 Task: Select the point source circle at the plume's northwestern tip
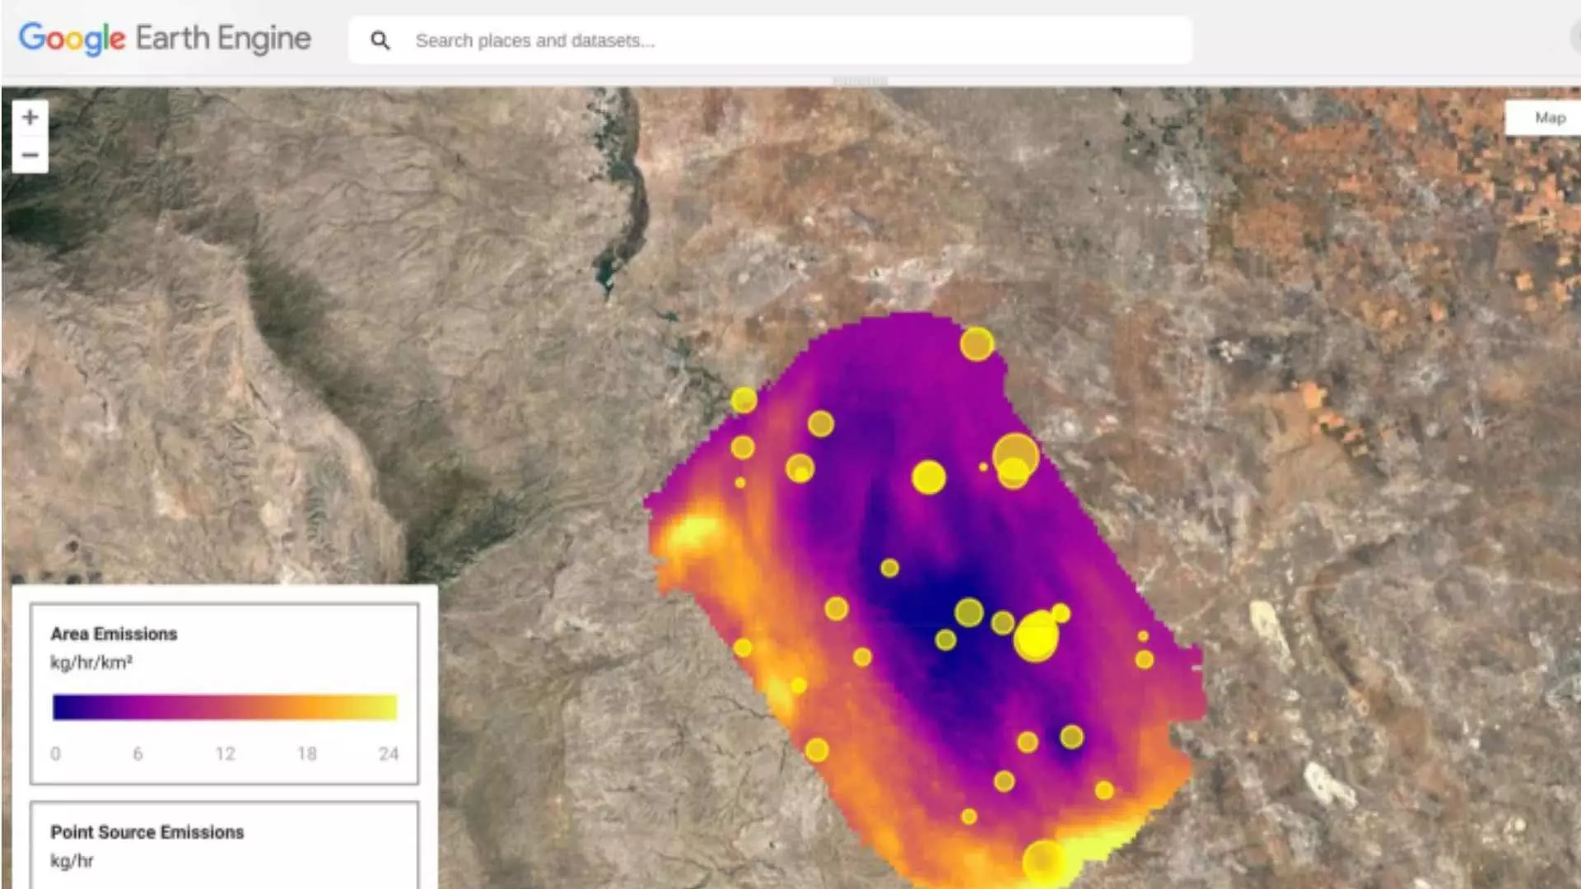point(744,401)
